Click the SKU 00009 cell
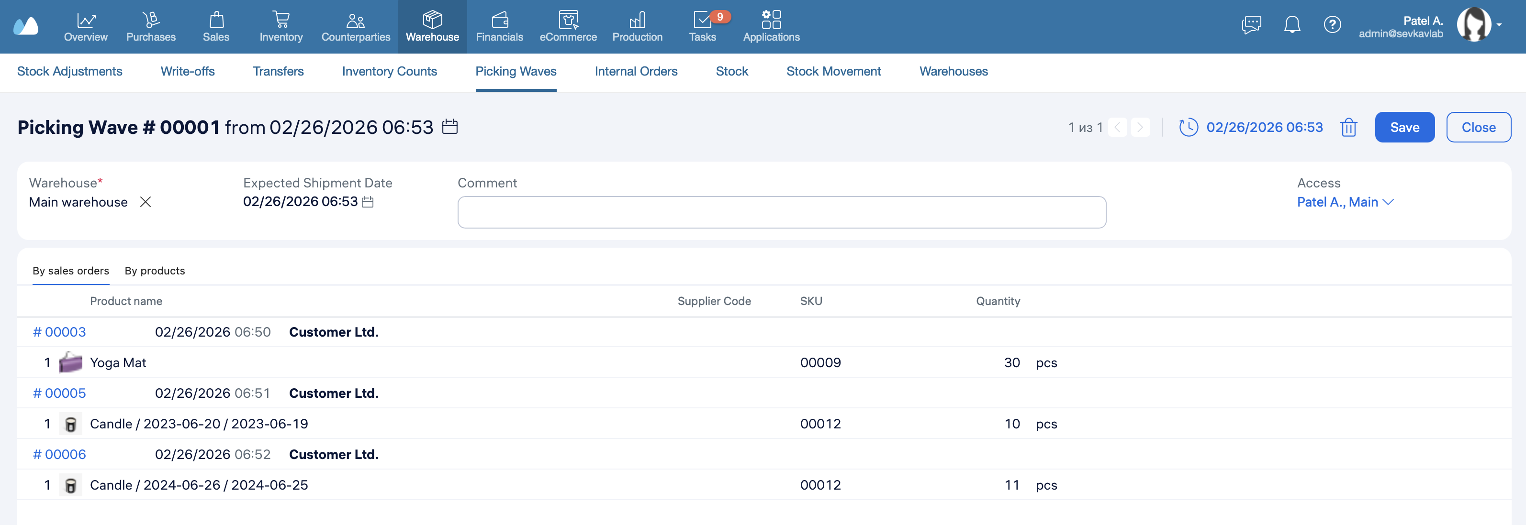The width and height of the screenshot is (1526, 525). coord(820,363)
